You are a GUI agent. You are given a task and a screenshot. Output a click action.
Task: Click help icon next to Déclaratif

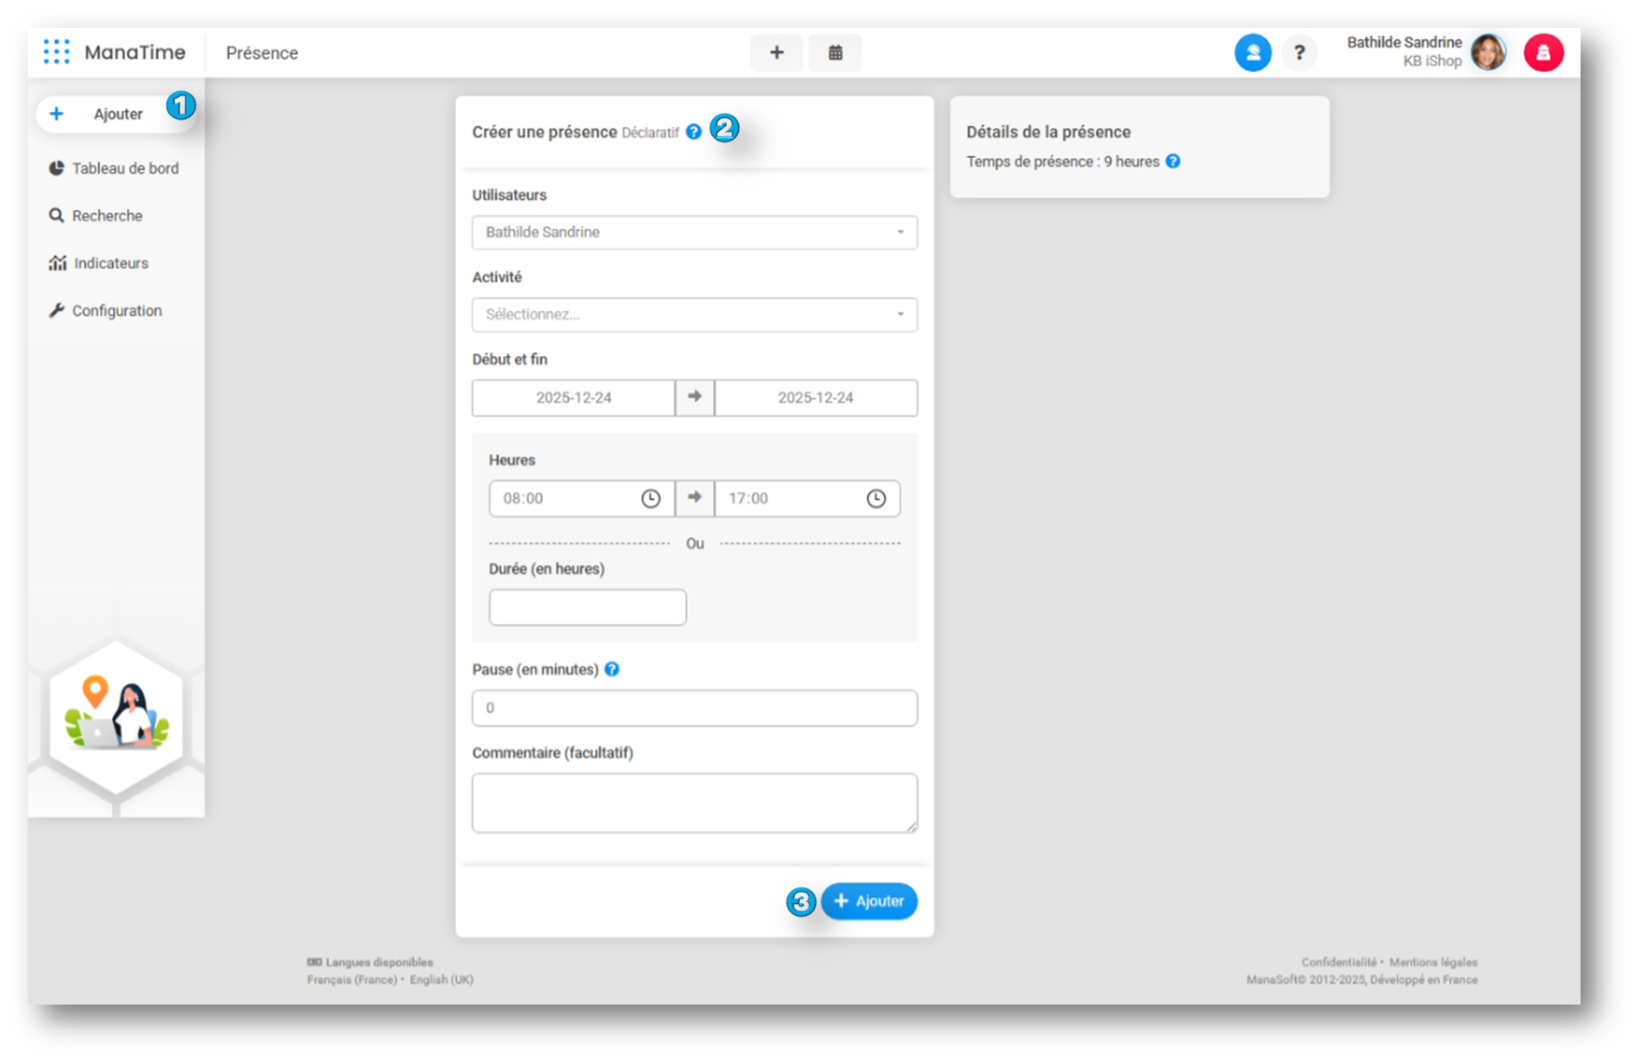[x=693, y=132]
